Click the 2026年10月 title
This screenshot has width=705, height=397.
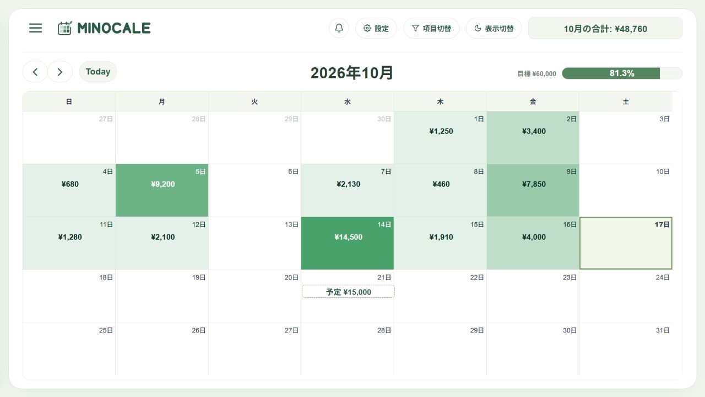352,73
